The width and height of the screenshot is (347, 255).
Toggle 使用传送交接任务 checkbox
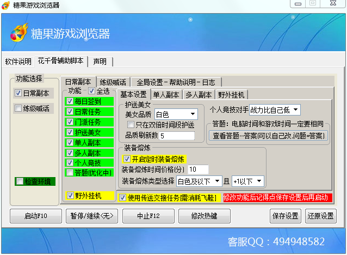[122, 197]
